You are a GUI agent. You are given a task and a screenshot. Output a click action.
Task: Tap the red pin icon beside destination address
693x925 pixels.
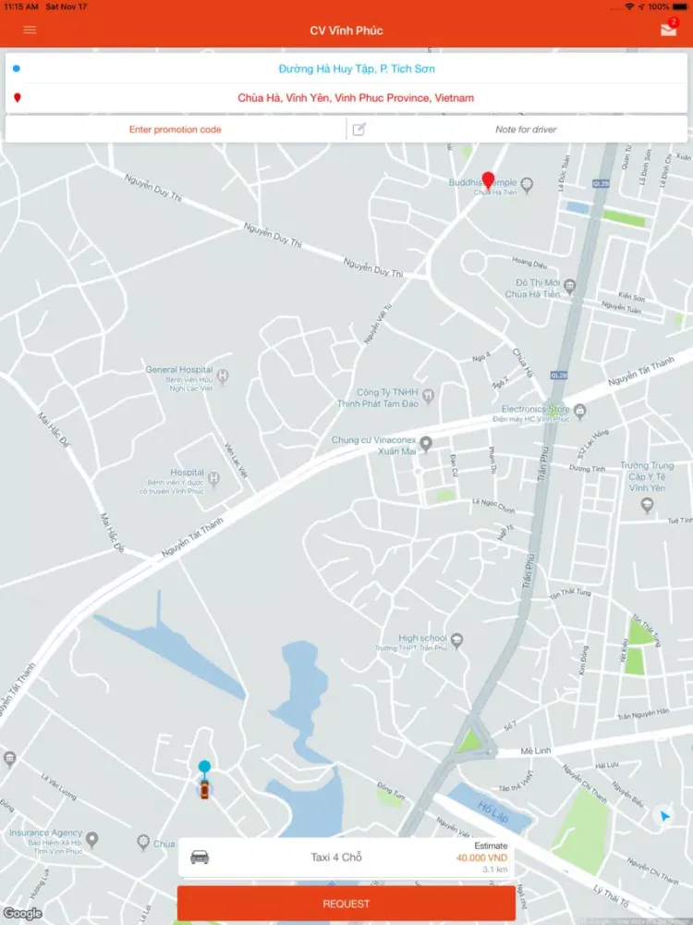point(17,98)
